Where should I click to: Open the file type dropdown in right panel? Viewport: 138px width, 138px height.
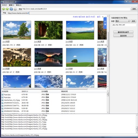pyautogui.click(x=123, y=21)
